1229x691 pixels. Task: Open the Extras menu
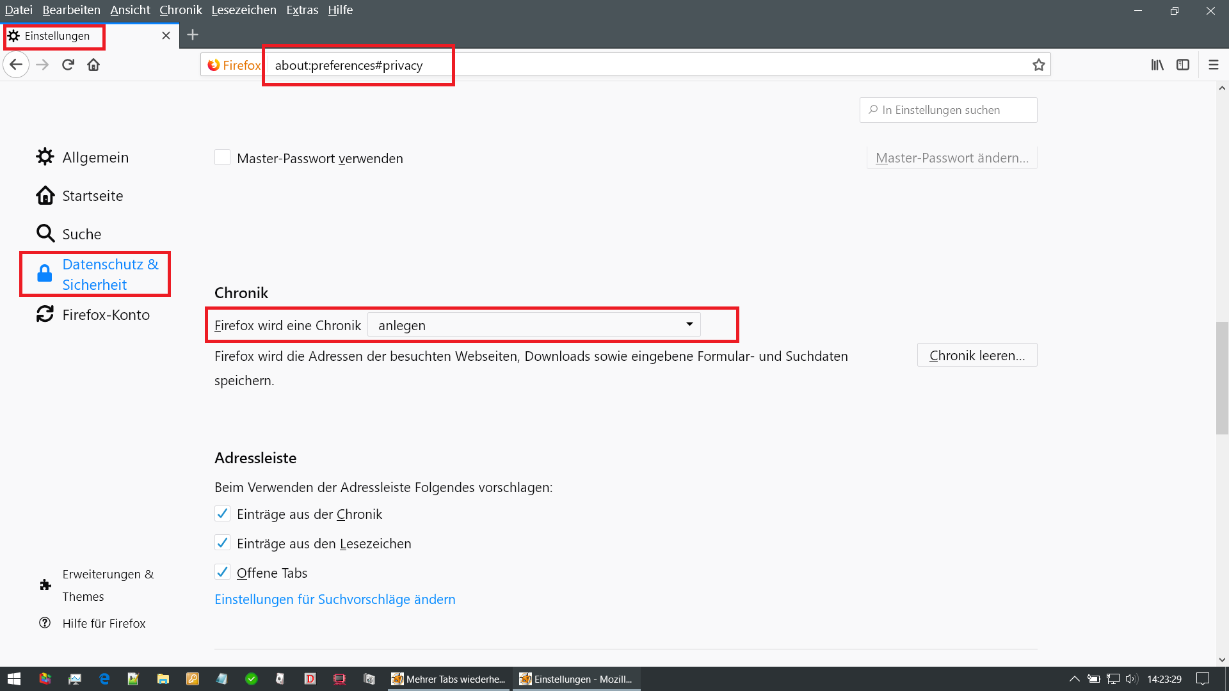[302, 10]
